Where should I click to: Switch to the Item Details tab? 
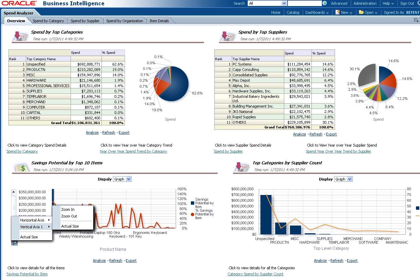(159, 21)
